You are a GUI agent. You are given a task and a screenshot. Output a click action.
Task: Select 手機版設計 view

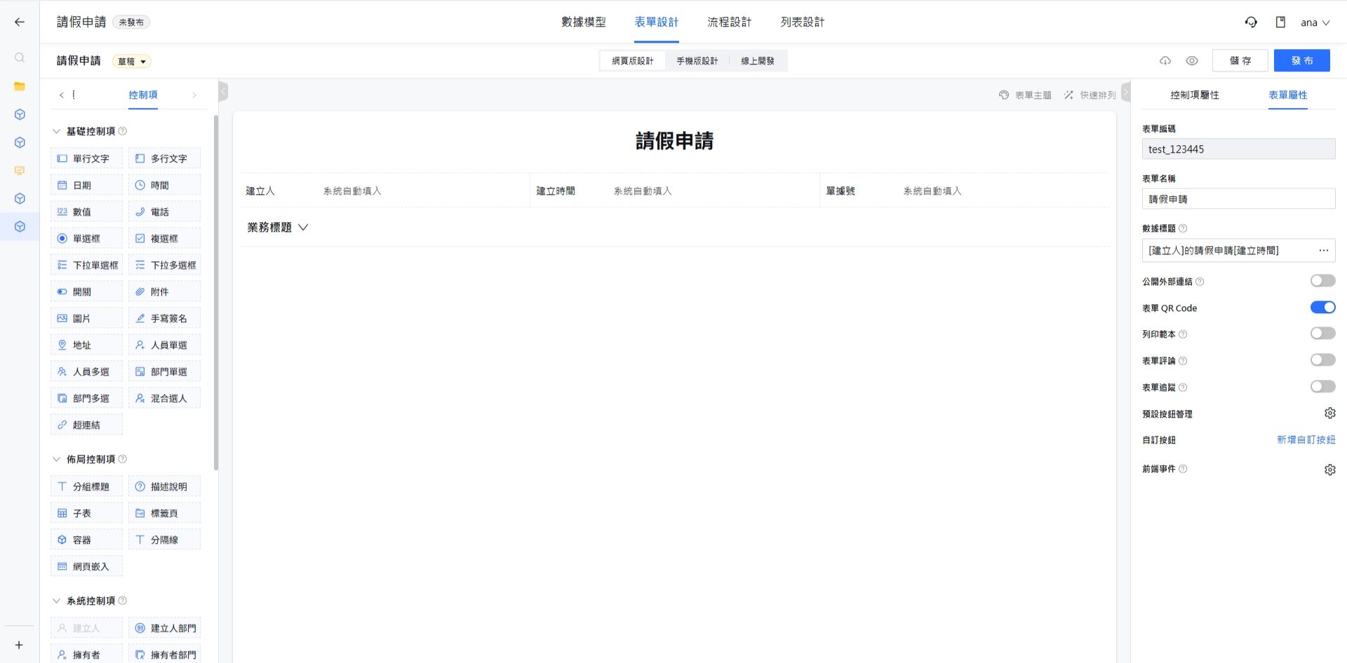coord(697,61)
